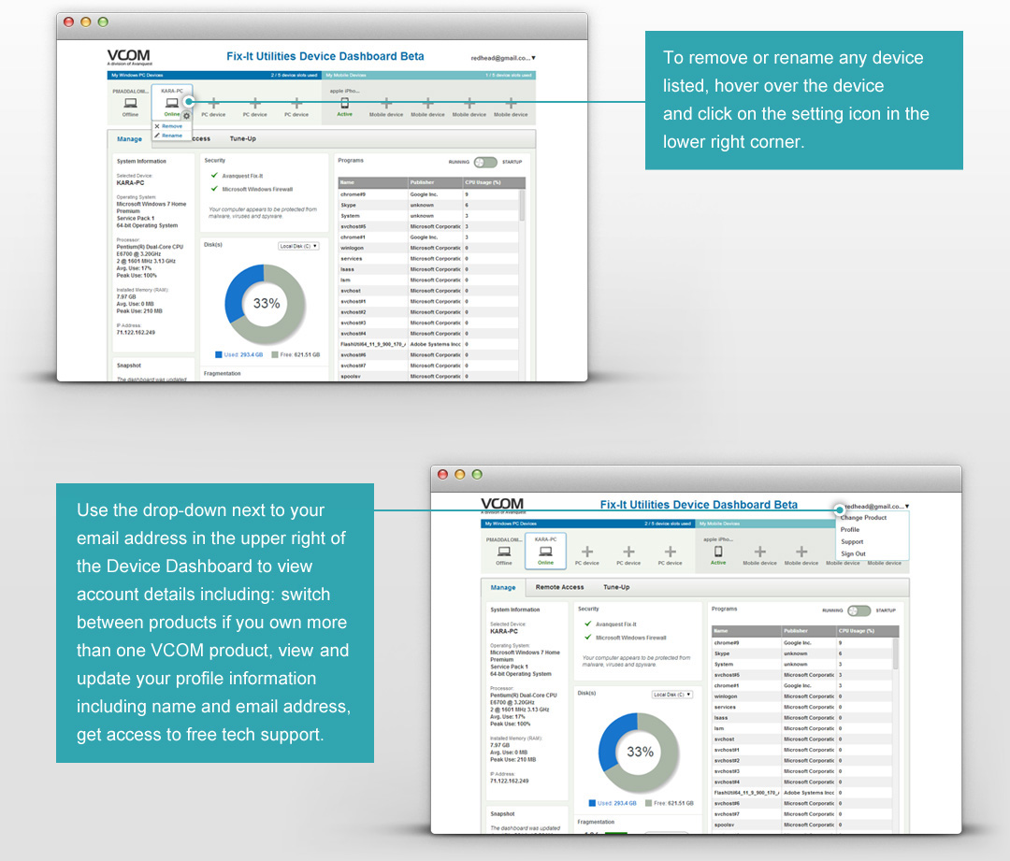Viewport: 1010px width, 861px height.
Task: Select the chrome#9 row in top window
Action: [428, 194]
